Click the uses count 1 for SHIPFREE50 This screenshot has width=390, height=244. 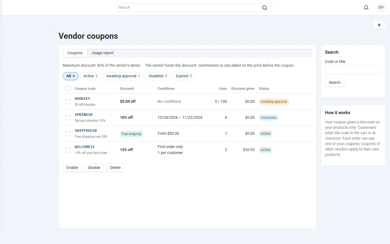226,134
